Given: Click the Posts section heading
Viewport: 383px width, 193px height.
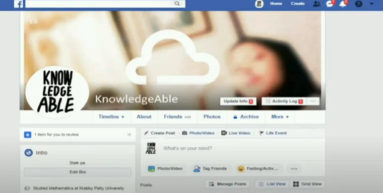Looking at the screenshot, I should pyautogui.click(x=146, y=185).
